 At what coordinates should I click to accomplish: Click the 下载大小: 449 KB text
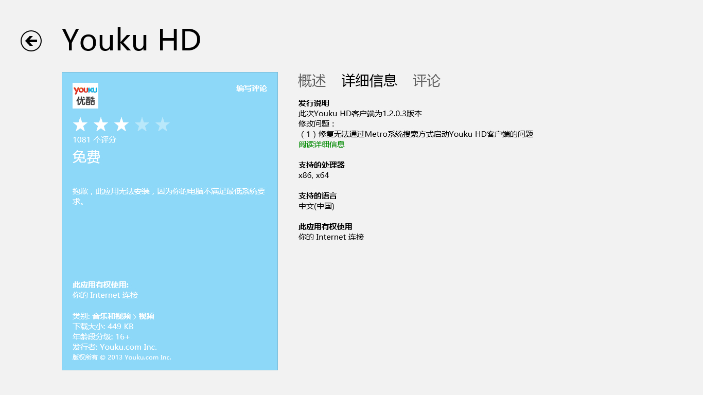(103, 327)
